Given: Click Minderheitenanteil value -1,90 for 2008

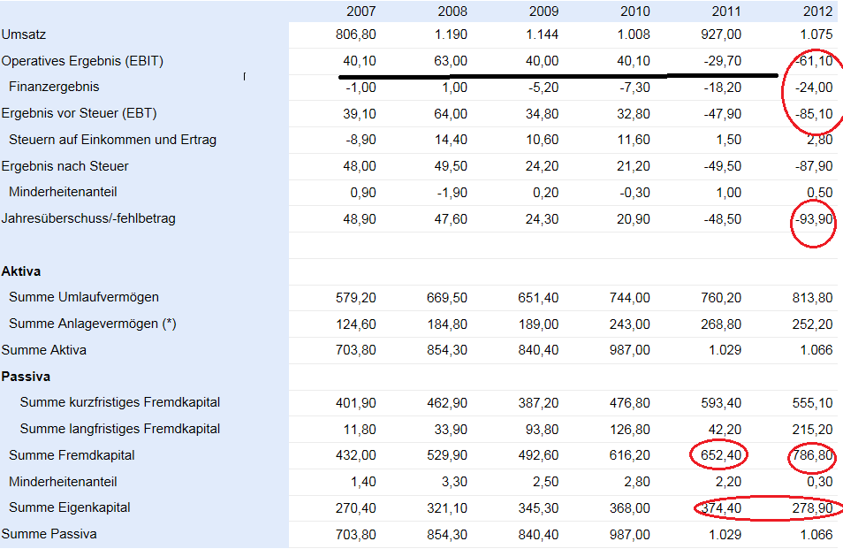Looking at the screenshot, I should pos(452,193).
